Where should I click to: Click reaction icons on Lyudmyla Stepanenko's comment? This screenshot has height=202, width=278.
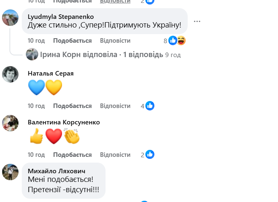[177, 41]
